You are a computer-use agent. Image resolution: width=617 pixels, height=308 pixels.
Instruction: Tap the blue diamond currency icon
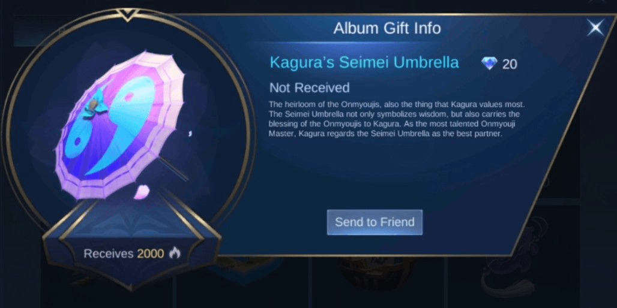click(489, 64)
